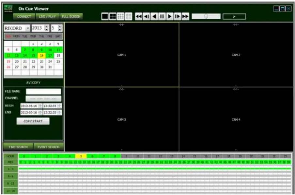Click the FILE NAME input field
This screenshot has height=195, width=295.
43,92
